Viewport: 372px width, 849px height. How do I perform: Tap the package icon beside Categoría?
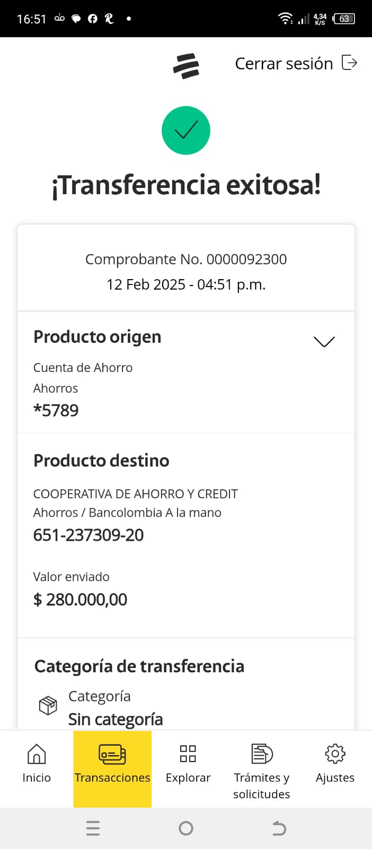tap(48, 706)
